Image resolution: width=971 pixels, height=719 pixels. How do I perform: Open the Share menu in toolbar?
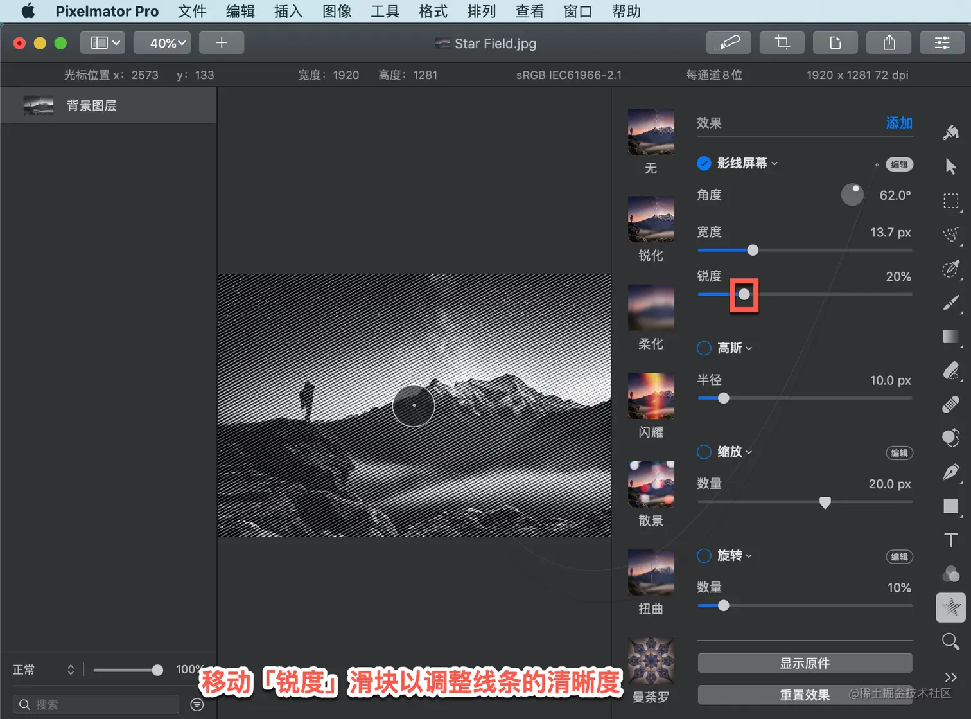(889, 43)
